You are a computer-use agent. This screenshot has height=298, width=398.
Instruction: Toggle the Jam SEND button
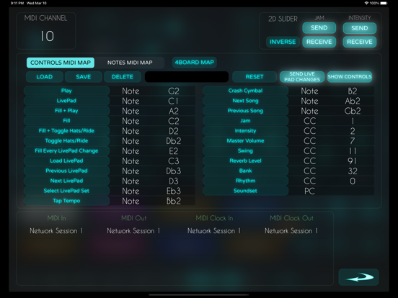point(319,28)
